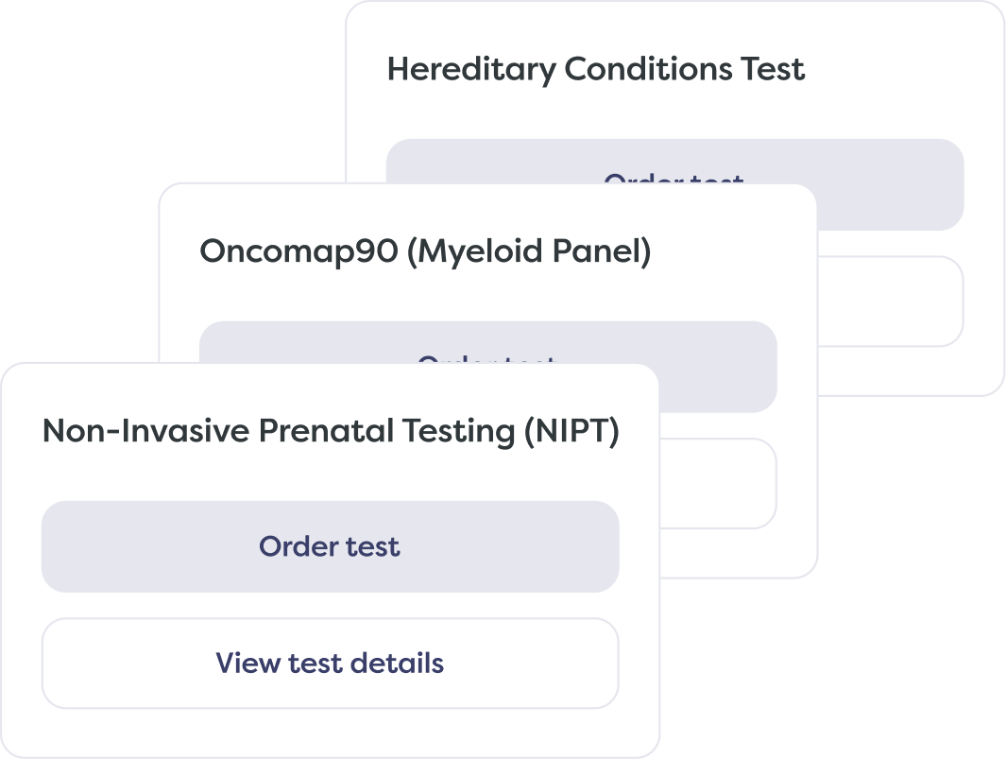Screen dimensions: 1006x759
Task: Click the Non-Invasive Prenatal Testing (NIPT) title
Action: [x=331, y=432]
